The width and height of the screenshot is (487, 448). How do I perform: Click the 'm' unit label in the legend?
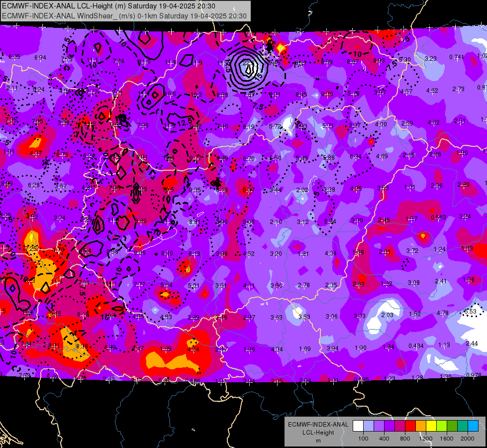coord(318,441)
